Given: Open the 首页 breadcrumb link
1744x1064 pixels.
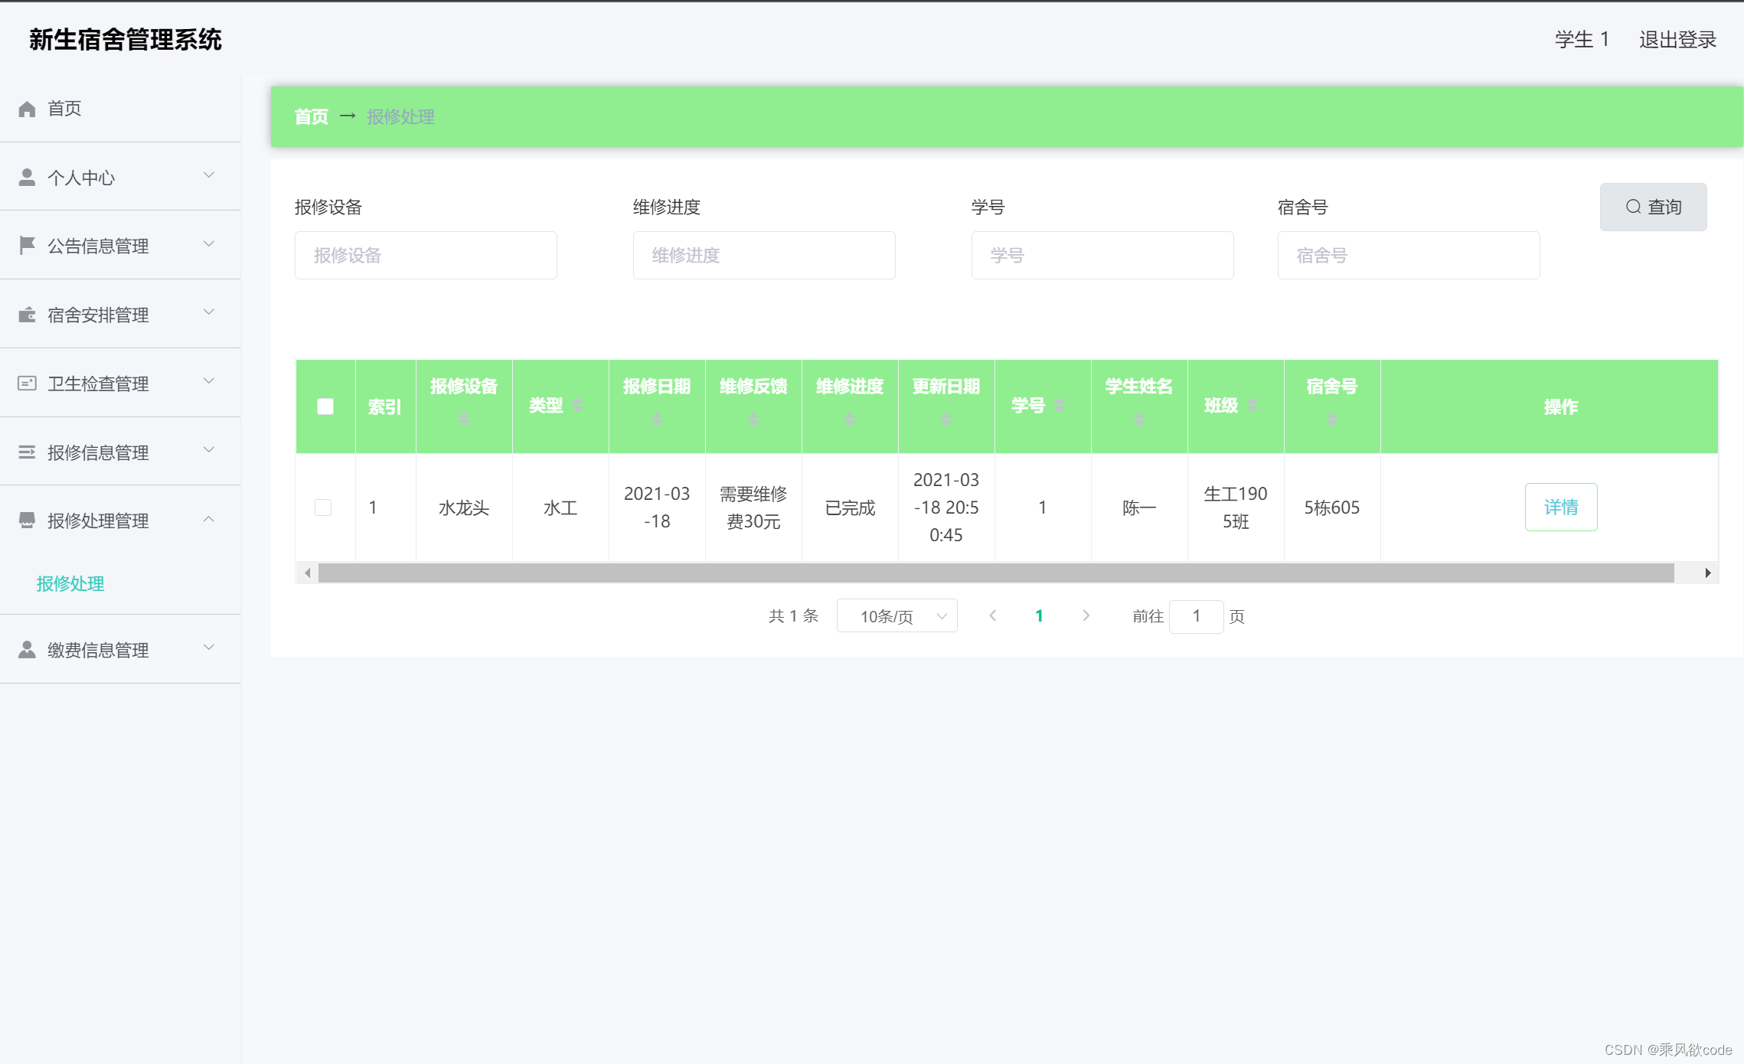Looking at the screenshot, I should pos(311,117).
